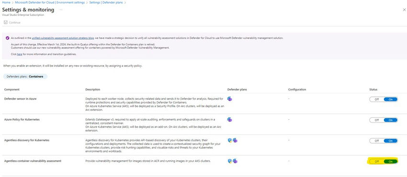Click the purple checkmark icon in the info banner
This screenshot has width=407, height=177.
coord(8,38)
